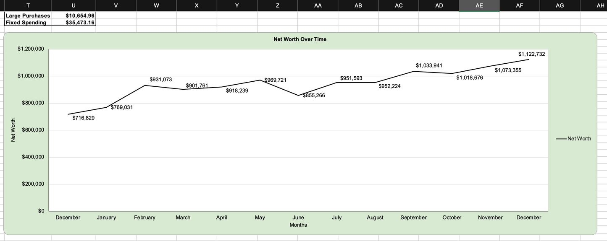Click the Net Worth Over Time chart title
The height and width of the screenshot is (241, 607).
(x=300, y=39)
